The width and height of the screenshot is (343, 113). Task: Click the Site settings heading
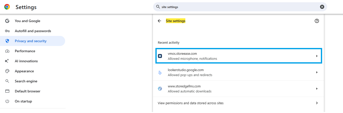pyautogui.click(x=176, y=21)
